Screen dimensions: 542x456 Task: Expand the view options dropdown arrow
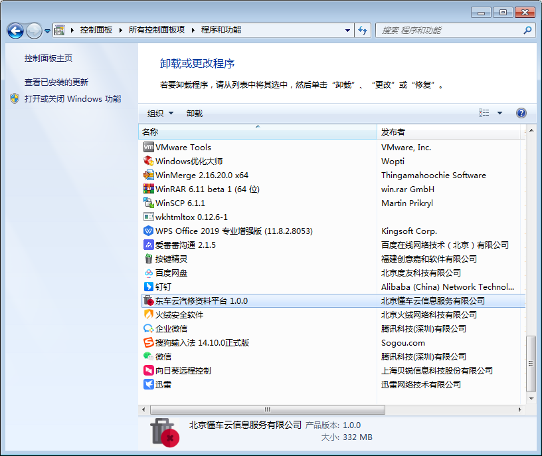coord(500,113)
